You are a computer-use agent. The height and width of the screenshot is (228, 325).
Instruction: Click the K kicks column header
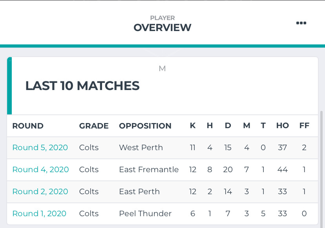point(193,126)
